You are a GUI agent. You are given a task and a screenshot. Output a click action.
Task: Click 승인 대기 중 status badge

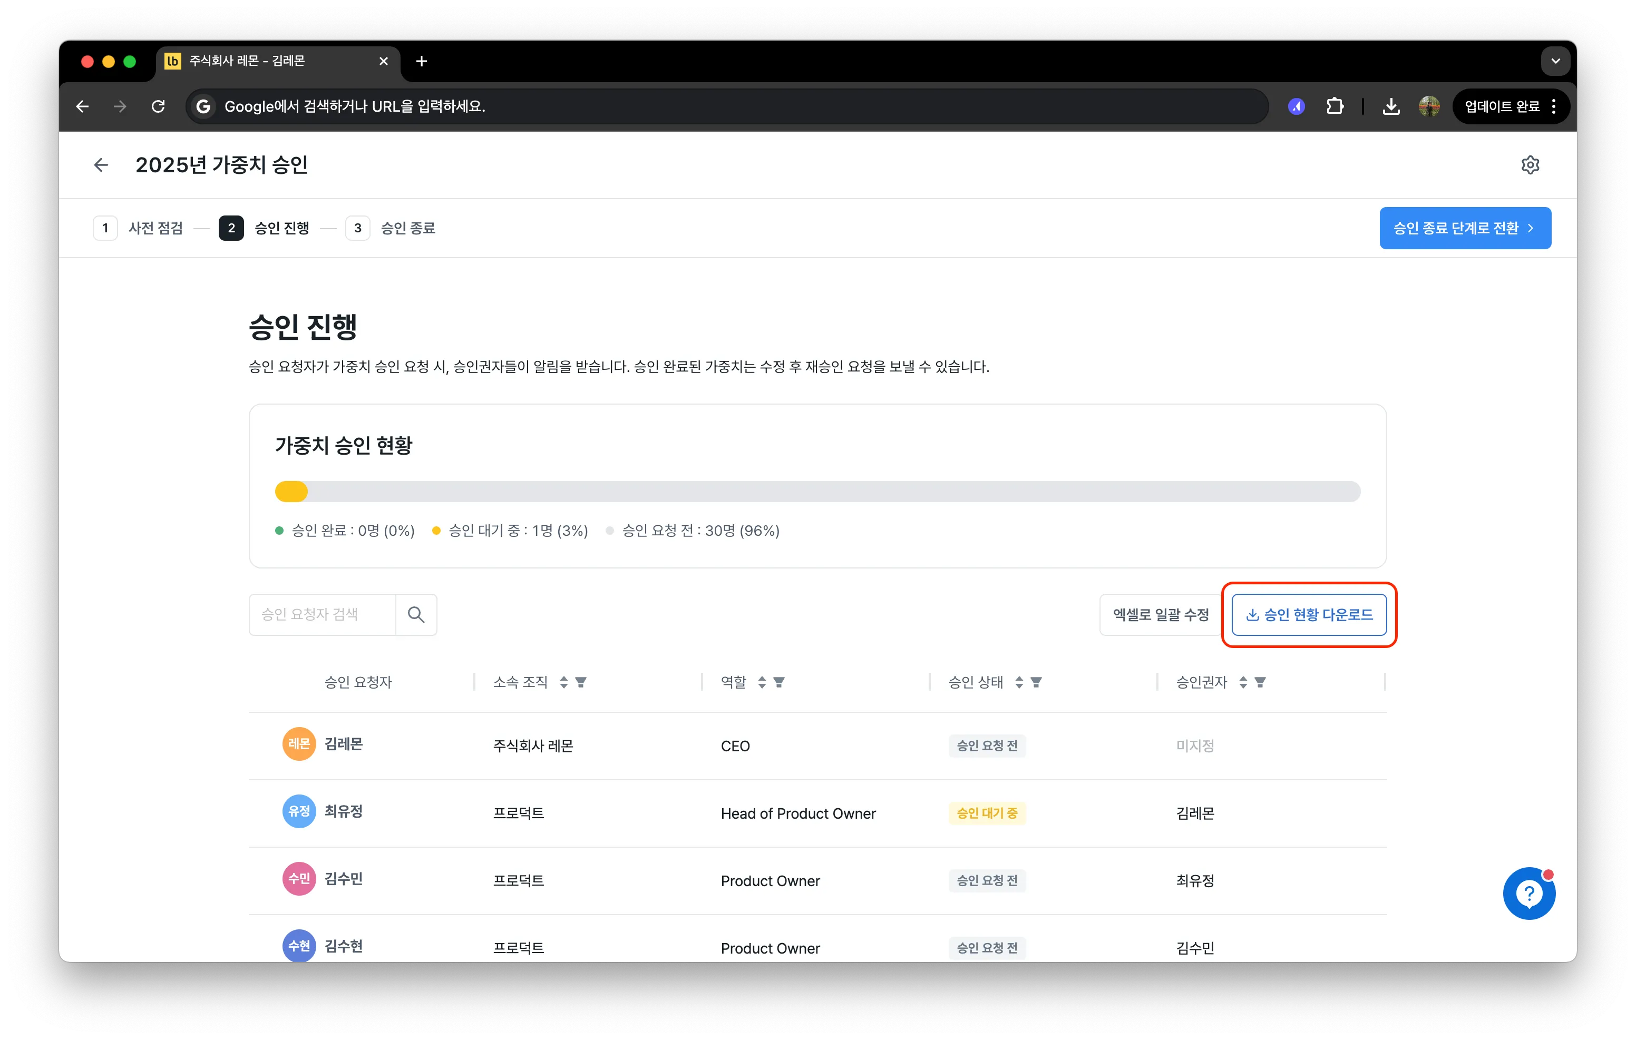point(987,813)
